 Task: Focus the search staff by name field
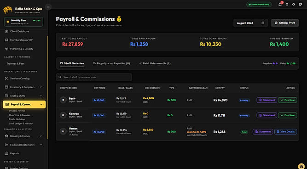[x=94, y=77]
